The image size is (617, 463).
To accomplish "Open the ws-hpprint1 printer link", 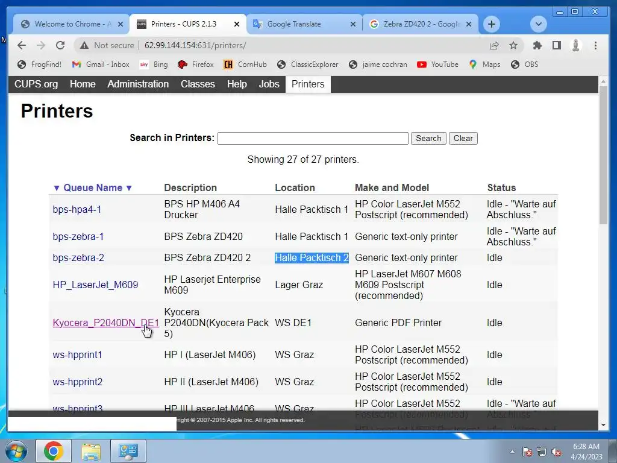I will click(78, 354).
